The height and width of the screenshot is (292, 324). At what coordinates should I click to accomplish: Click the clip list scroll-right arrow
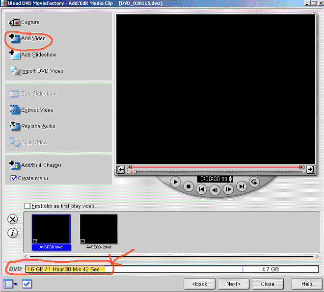317,257
